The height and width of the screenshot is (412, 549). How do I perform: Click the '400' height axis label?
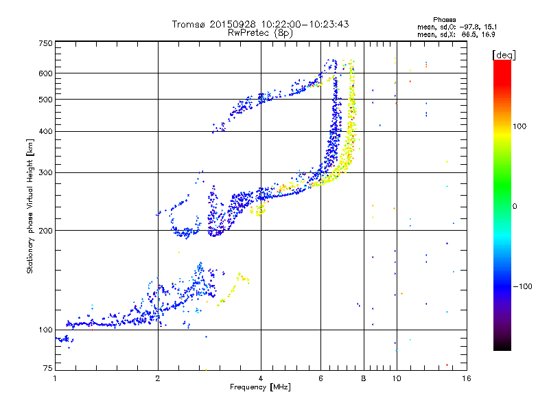click(45, 131)
